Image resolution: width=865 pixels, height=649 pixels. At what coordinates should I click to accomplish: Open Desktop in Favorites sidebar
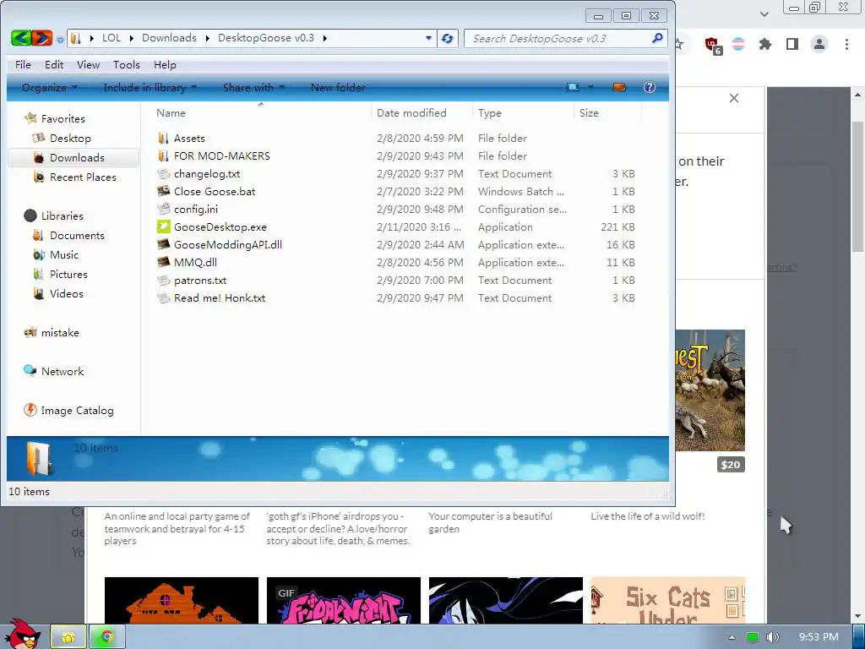(70, 139)
